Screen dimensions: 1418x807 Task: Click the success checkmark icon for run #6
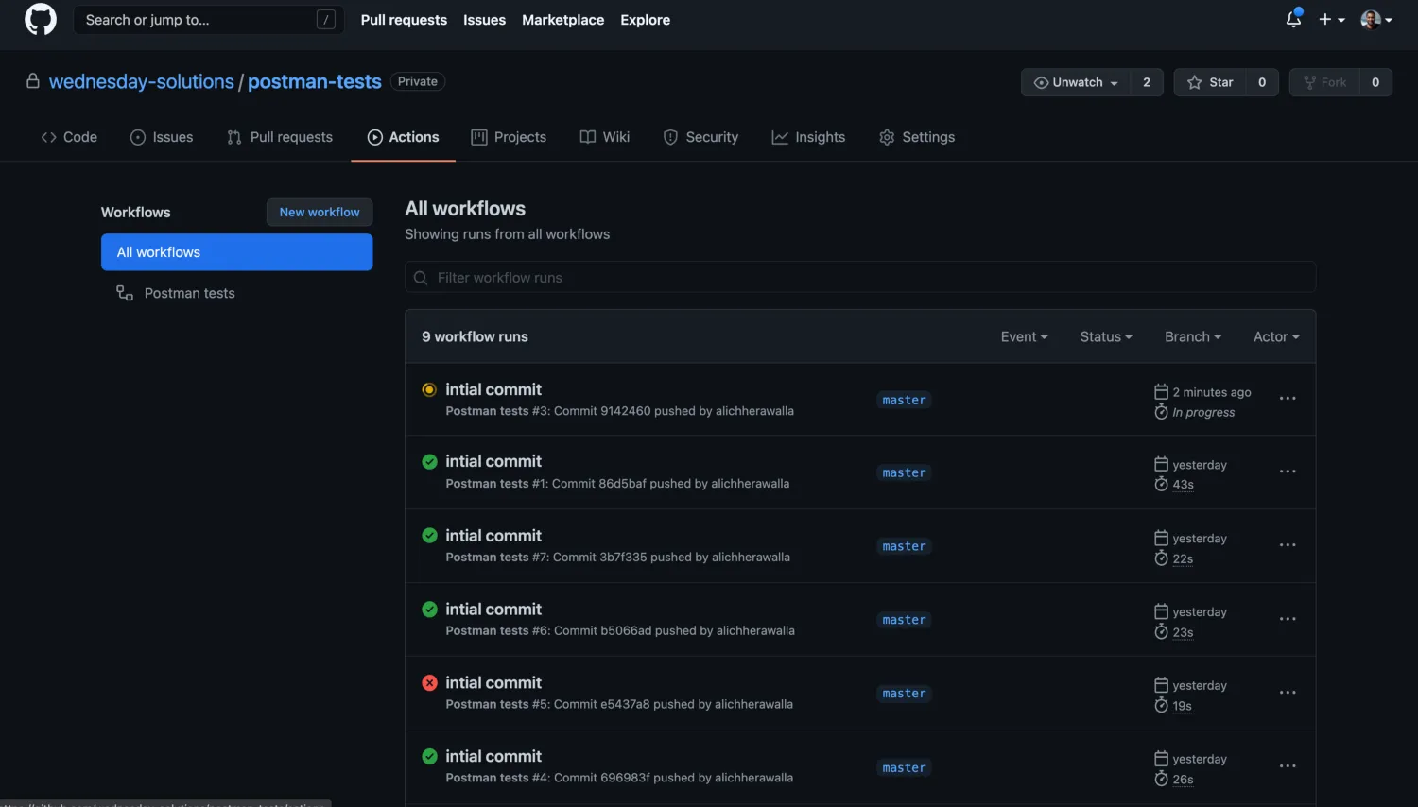pyautogui.click(x=429, y=609)
